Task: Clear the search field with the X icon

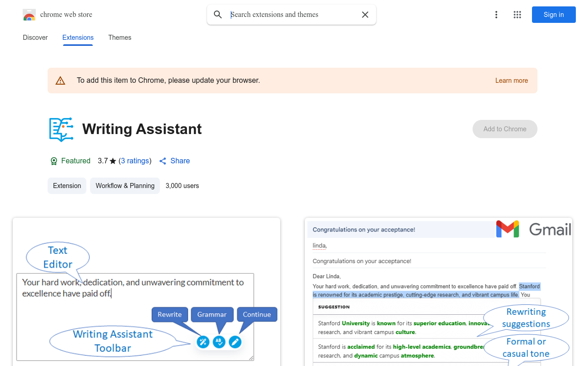Action: pyautogui.click(x=365, y=15)
